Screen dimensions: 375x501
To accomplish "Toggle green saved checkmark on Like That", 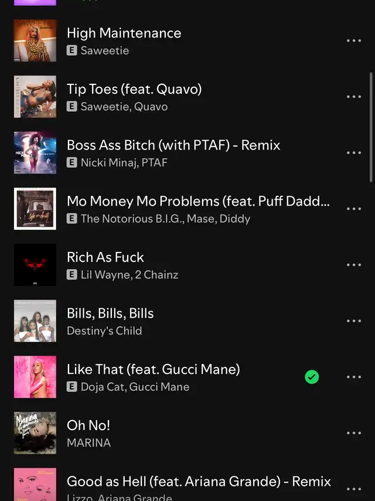I will 312,377.
